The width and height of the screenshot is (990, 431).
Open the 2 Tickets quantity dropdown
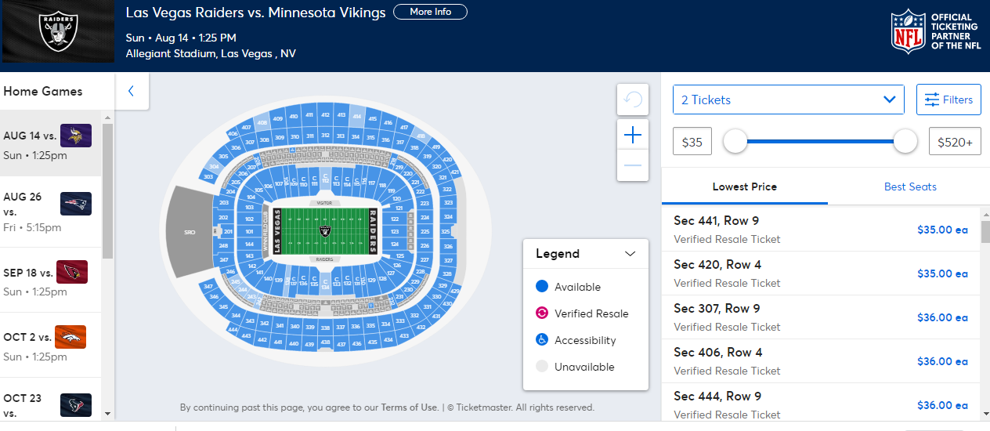[x=788, y=100]
